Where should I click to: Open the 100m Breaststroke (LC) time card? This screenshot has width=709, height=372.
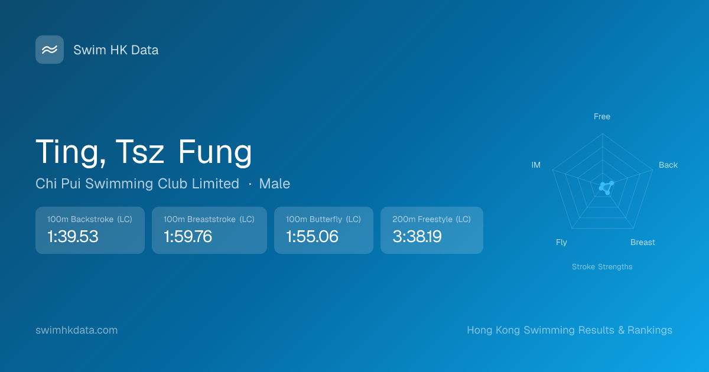point(209,230)
